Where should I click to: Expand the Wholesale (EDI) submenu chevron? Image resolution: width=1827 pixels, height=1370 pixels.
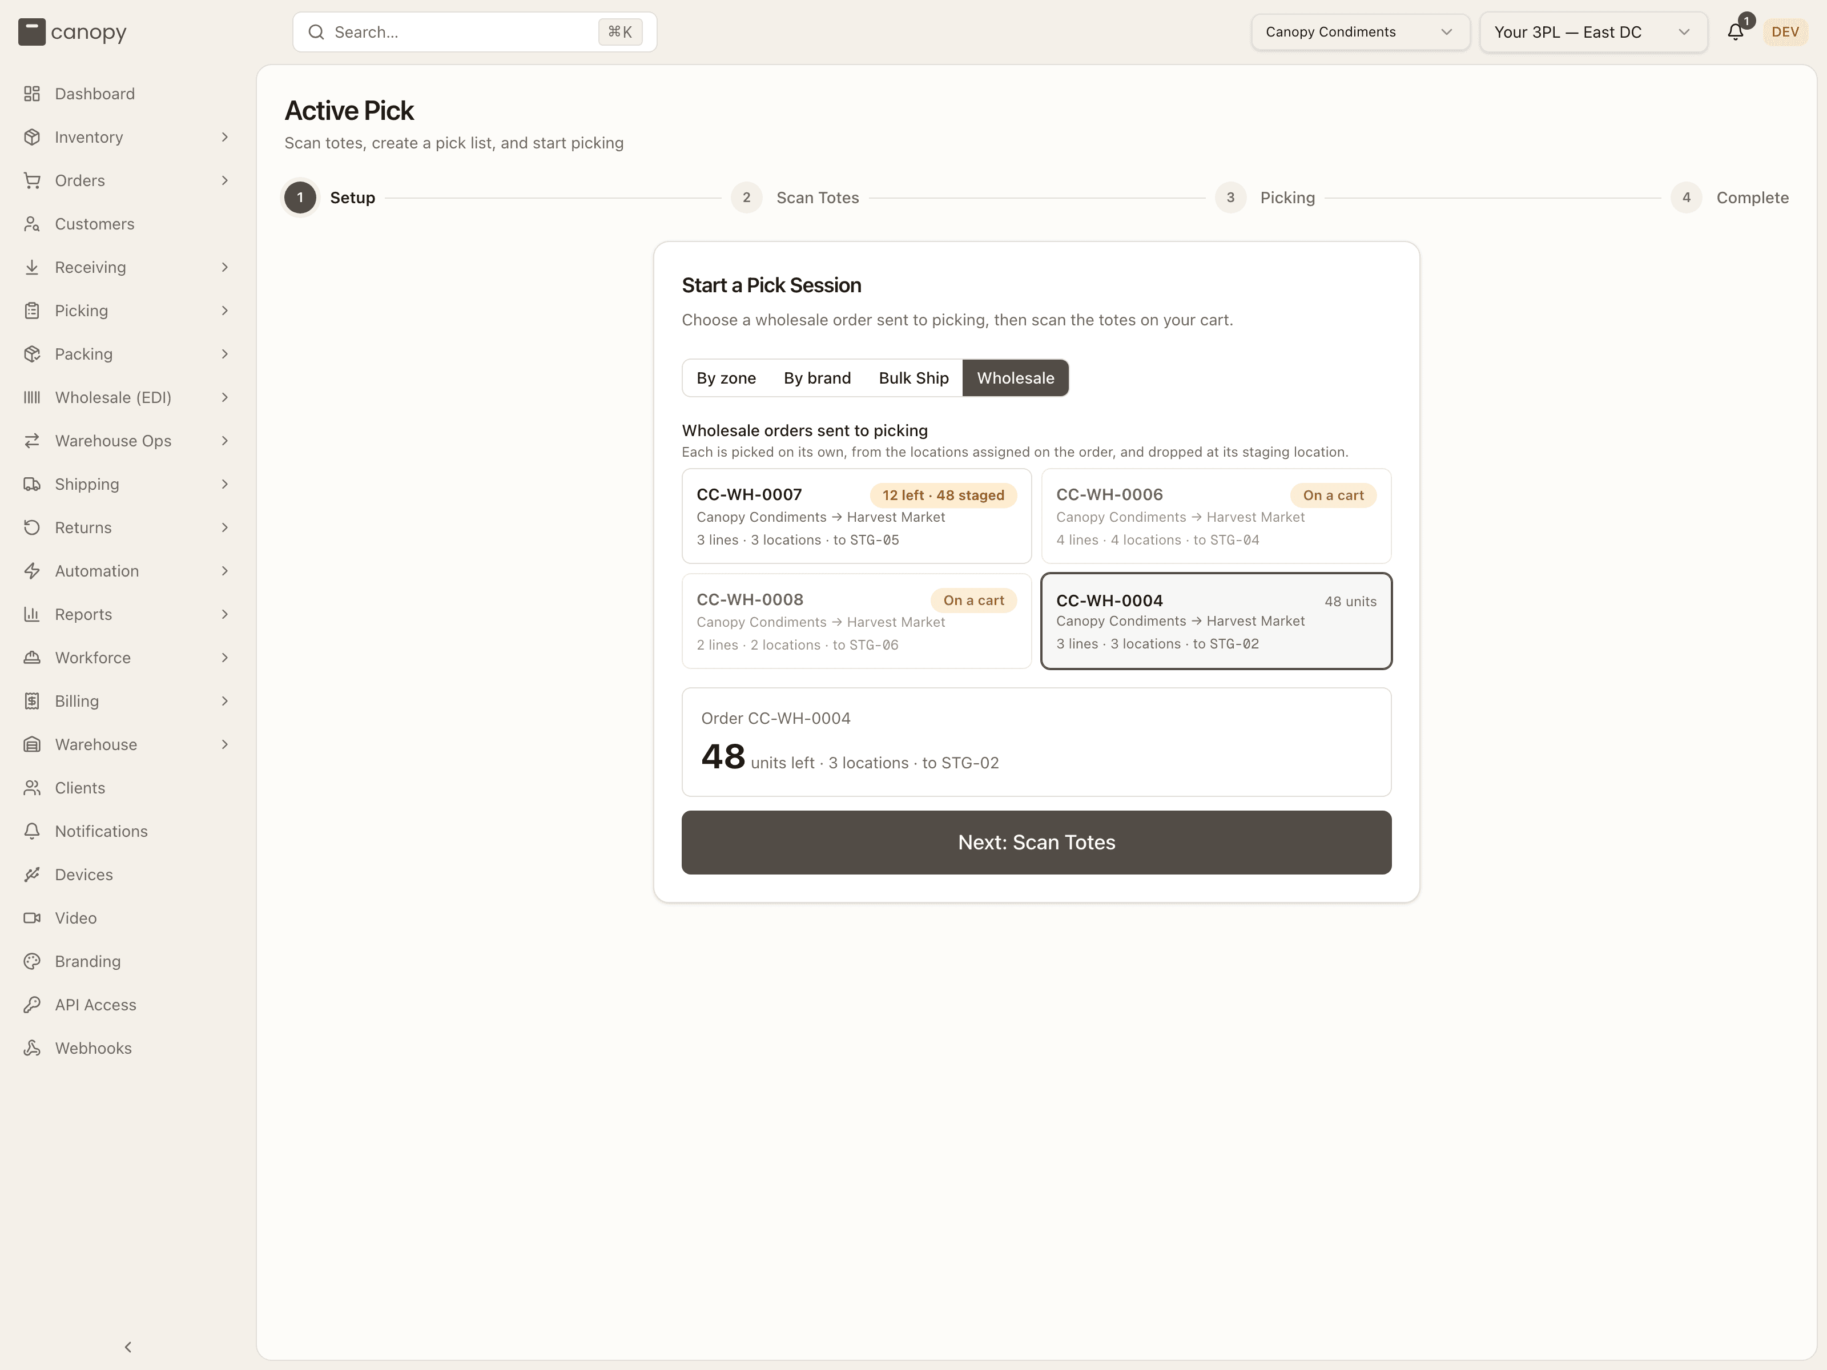[224, 397]
